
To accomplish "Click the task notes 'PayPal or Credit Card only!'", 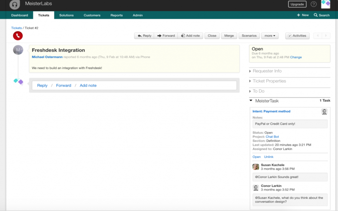I will pyautogui.click(x=290, y=124).
